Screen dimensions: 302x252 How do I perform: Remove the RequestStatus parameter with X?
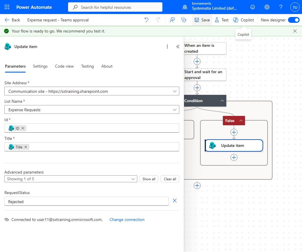pyautogui.click(x=174, y=201)
